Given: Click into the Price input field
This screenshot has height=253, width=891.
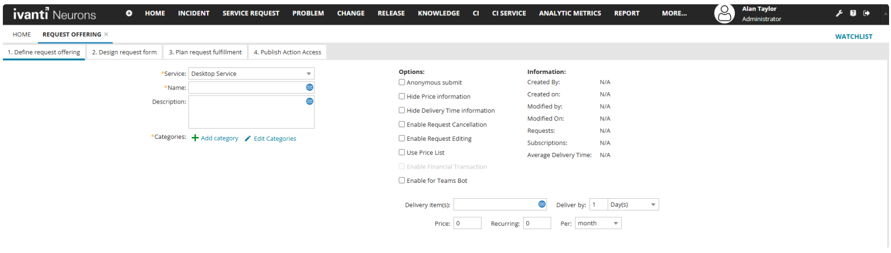Looking at the screenshot, I should (x=467, y=223).
